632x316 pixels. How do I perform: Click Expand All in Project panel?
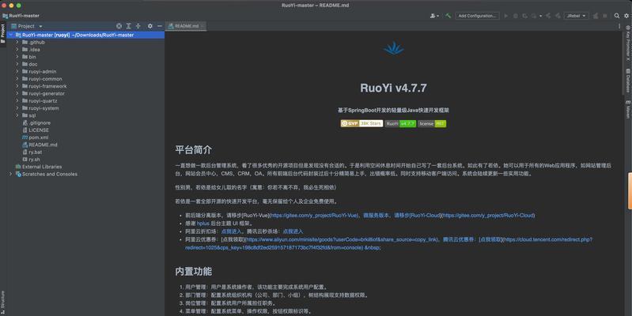129,26
